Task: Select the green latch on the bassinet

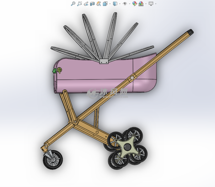Action: tap(55, 71)
